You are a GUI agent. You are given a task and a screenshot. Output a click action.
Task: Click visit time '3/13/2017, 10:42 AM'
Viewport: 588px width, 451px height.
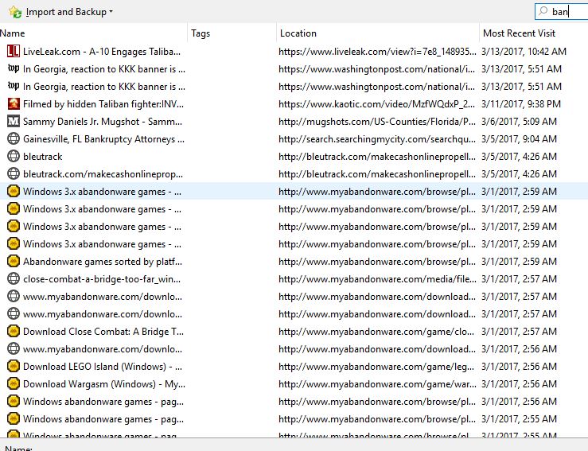point(524,52)
